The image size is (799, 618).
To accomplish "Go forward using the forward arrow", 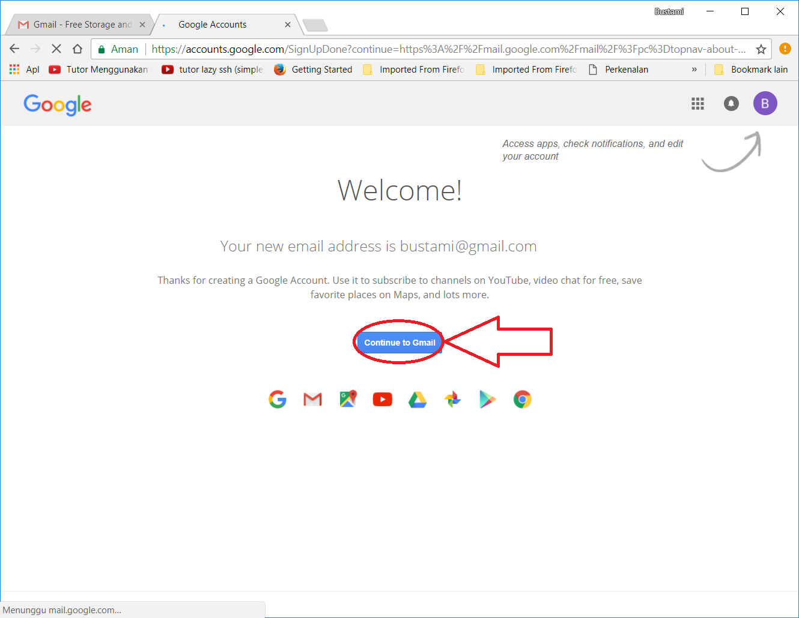I will tap(35, 49).
